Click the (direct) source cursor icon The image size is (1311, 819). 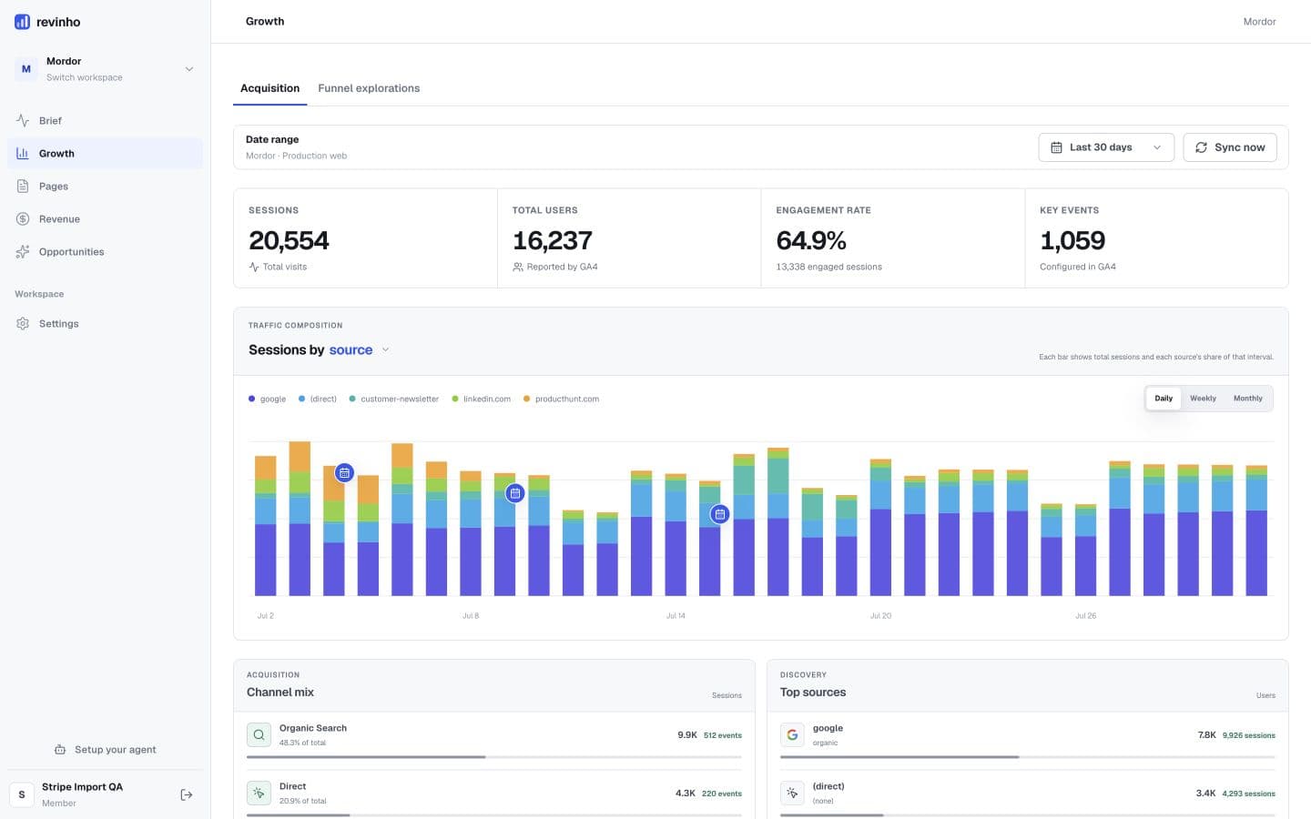point(792,793)
